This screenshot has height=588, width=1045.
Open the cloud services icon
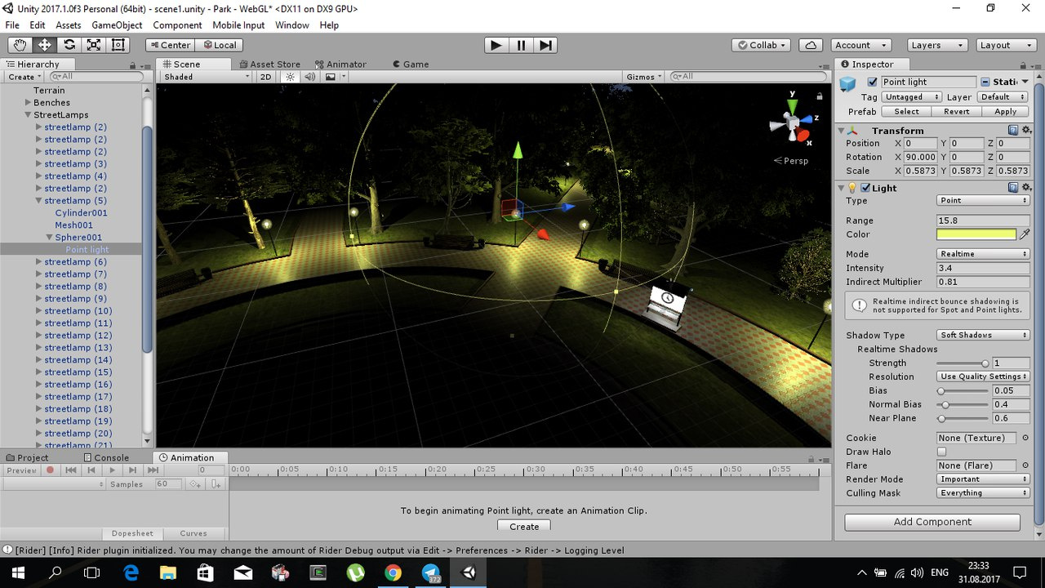(x=810, y=45)
